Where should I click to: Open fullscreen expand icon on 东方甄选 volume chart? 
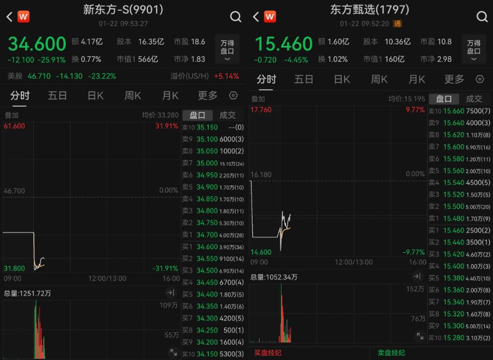[419, 337]
